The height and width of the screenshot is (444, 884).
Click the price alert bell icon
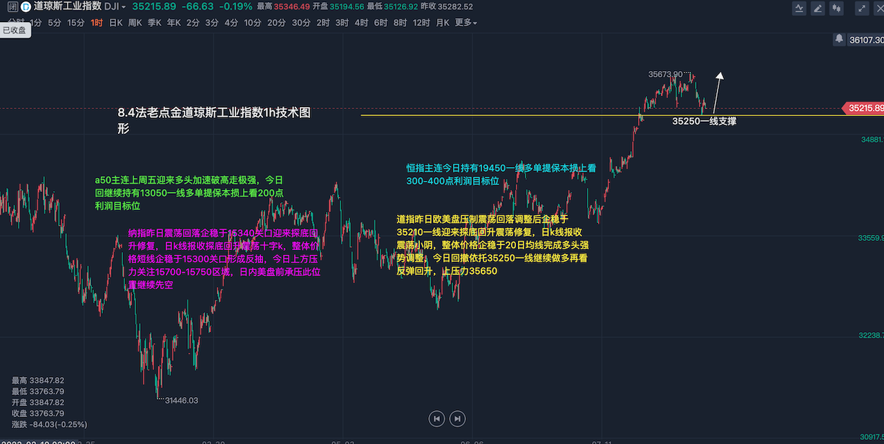pos(838,39)
